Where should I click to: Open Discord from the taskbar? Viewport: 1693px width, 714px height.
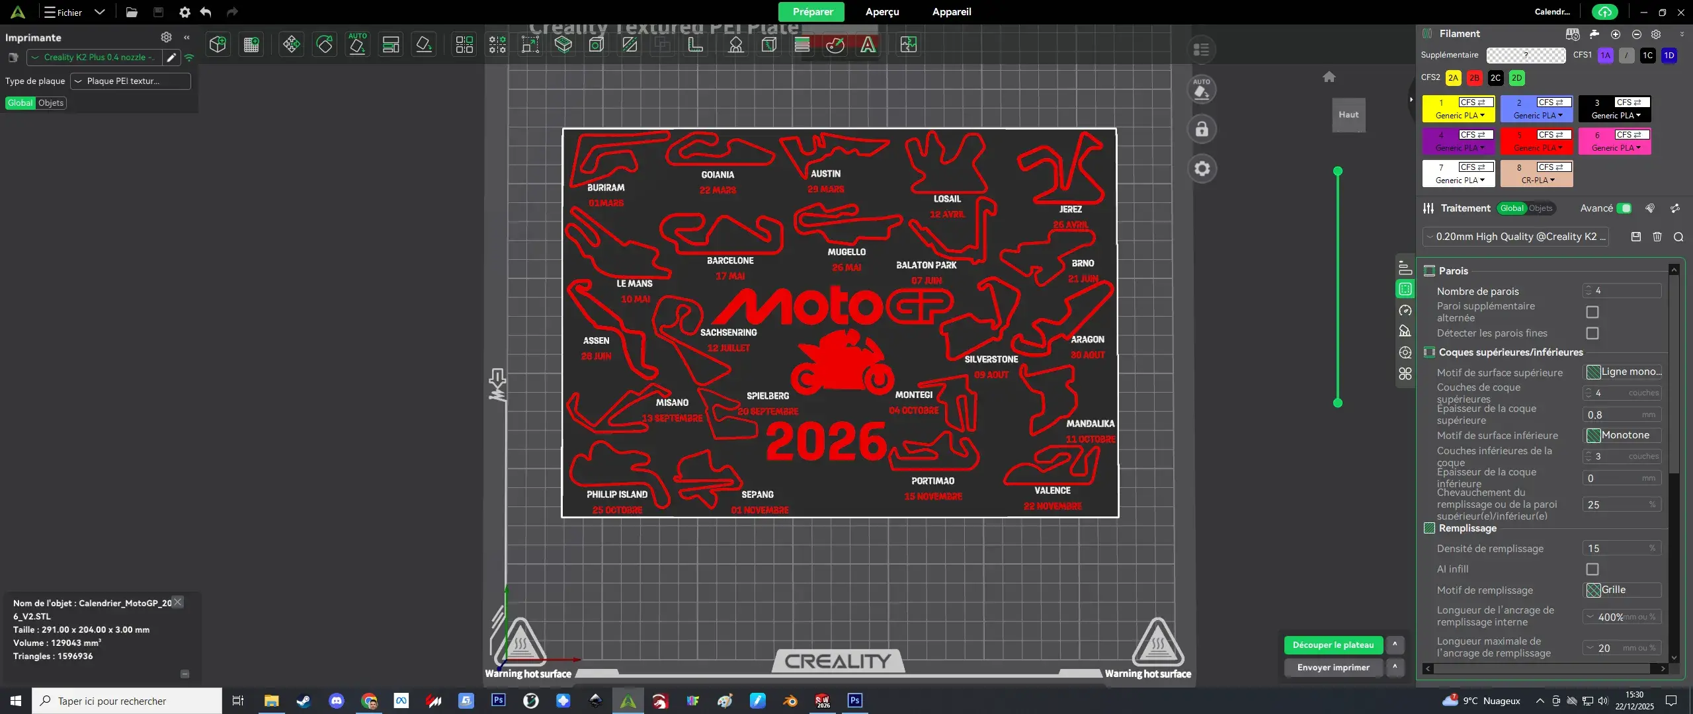point(337,701)
